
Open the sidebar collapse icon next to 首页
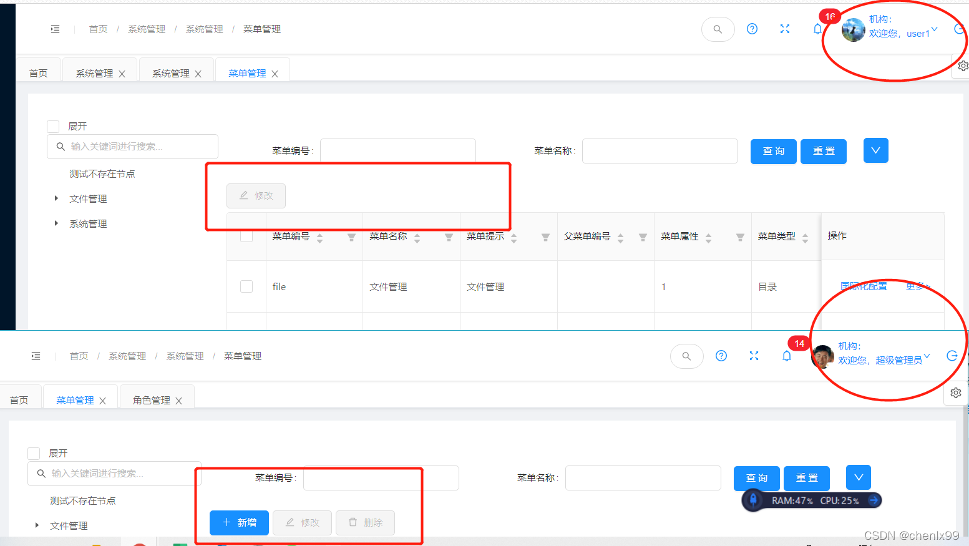(x=55, y=29)
